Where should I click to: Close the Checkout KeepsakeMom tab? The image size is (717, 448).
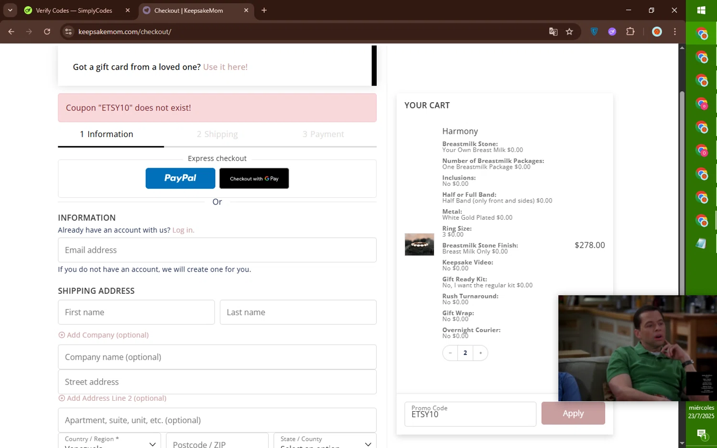coord(246,10)
